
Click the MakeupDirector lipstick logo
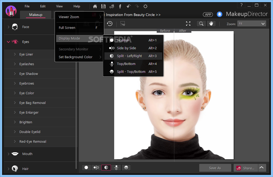click(11, 11)
